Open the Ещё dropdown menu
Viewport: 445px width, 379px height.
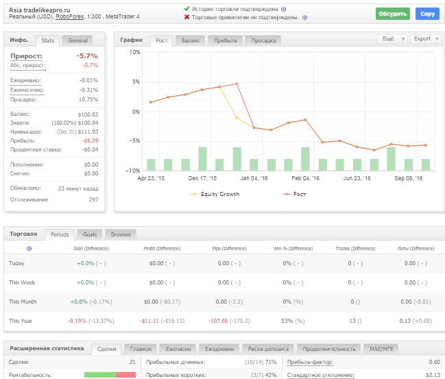click(392, 38)
